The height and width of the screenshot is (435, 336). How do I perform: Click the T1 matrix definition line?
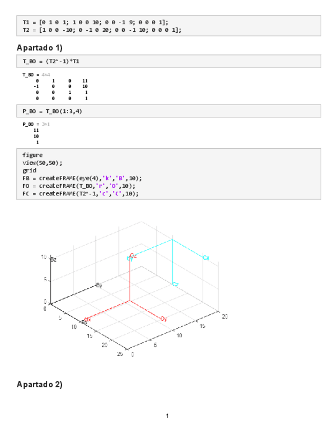click(x=95, y=23)
